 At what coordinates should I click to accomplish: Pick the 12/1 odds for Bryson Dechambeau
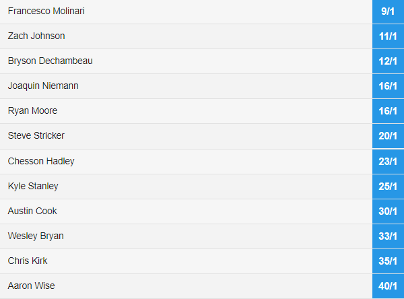pyautogui.click(x=388, y=61)
